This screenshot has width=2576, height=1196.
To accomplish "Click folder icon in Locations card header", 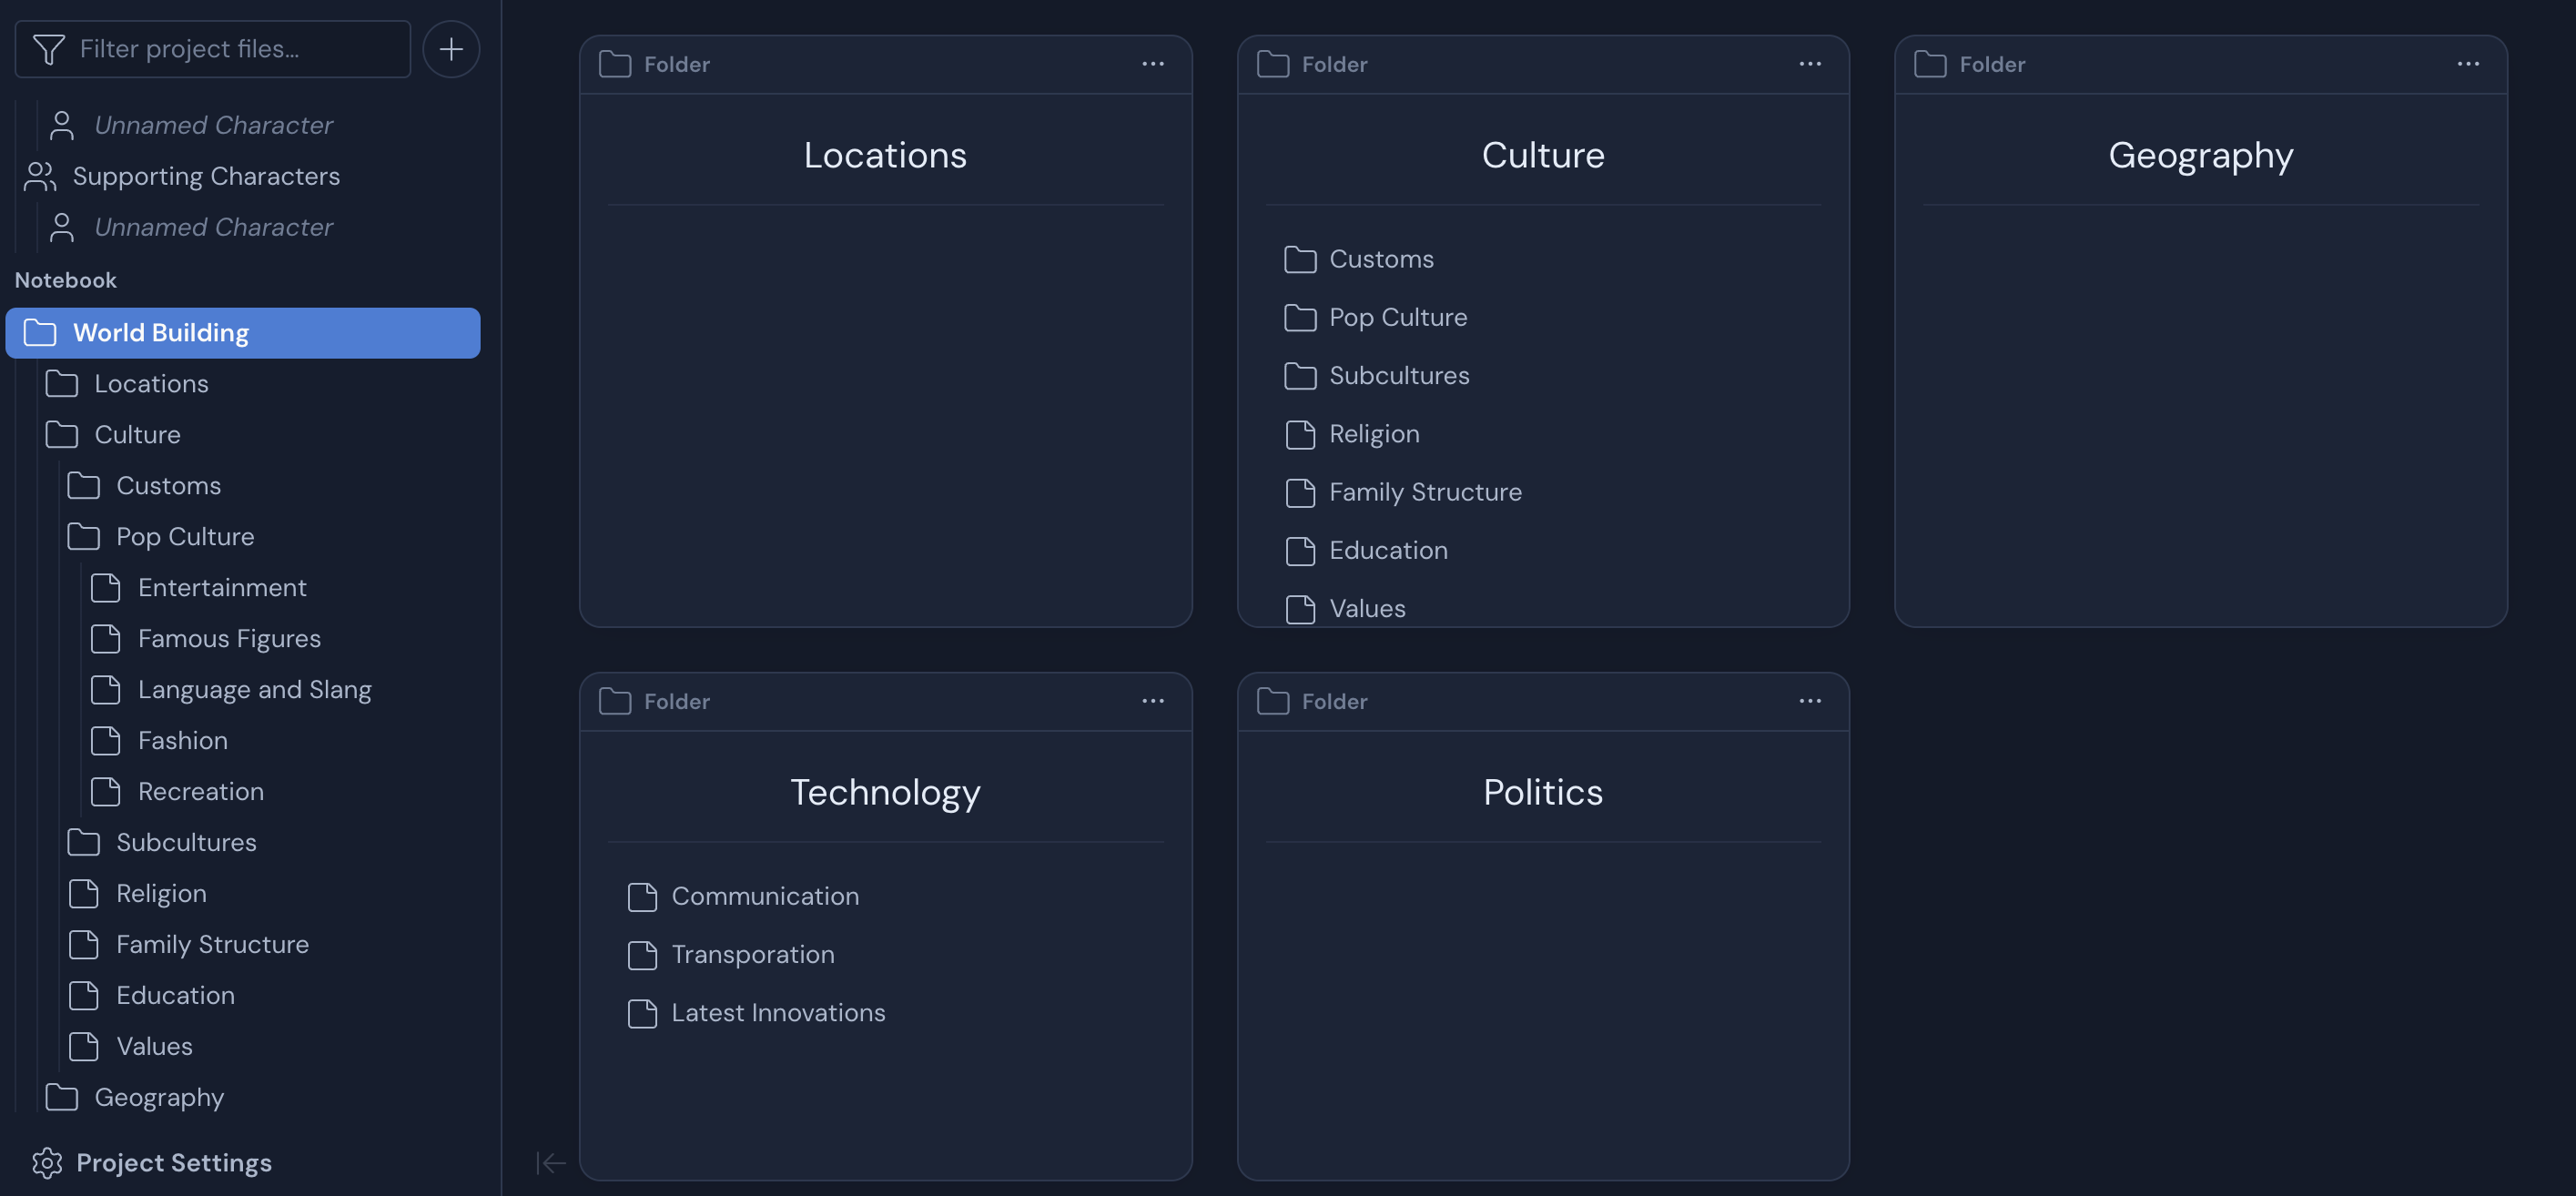I will [615, 64].
